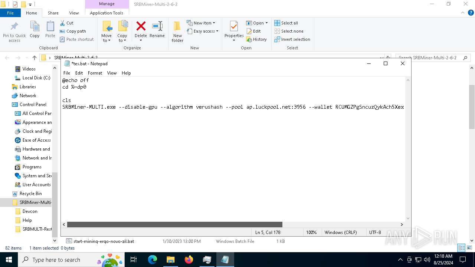This screenshot has height=267, width=475.
Task: Click Notepad's scroll right arrow
Action: point(402,224)
